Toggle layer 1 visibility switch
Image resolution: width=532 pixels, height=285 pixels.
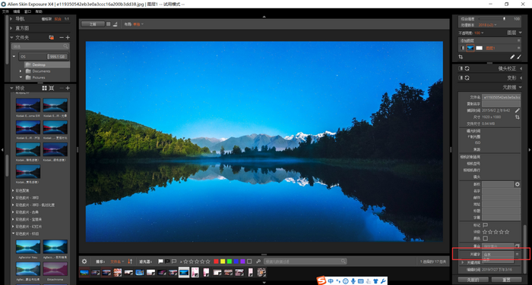coord(462,48)
